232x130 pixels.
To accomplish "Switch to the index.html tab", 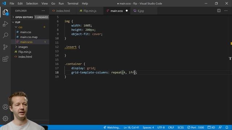I will [63, 11].
